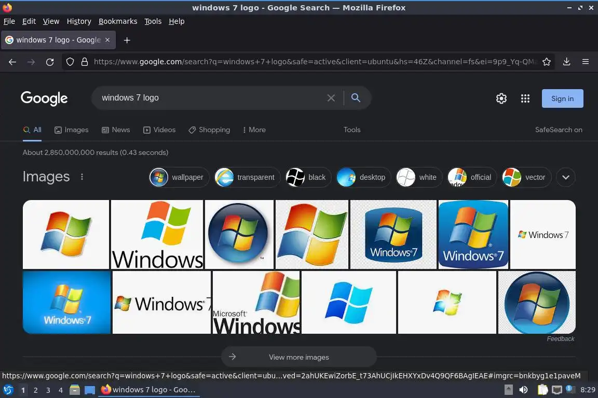
Task: Filter images by wallpaper chip
Action: (179, 177)
